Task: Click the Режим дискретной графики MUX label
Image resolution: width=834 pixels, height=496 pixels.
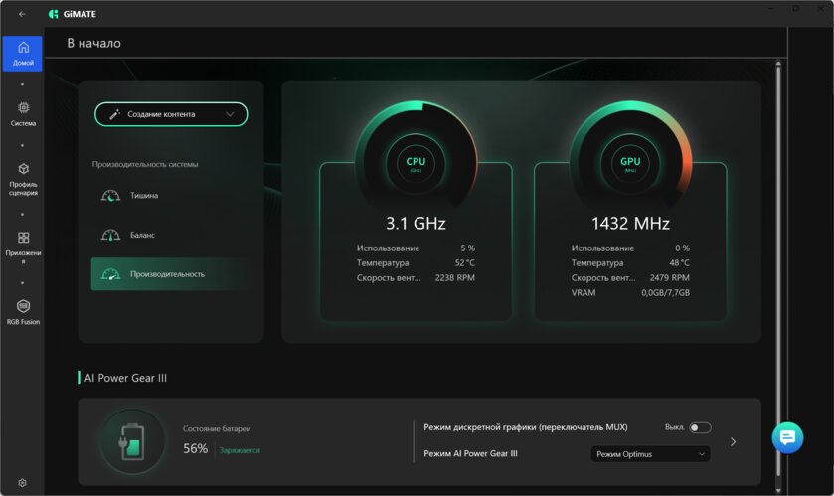Action: 526,427
